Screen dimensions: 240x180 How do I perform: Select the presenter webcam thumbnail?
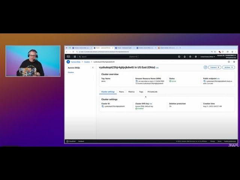[33, 61]
